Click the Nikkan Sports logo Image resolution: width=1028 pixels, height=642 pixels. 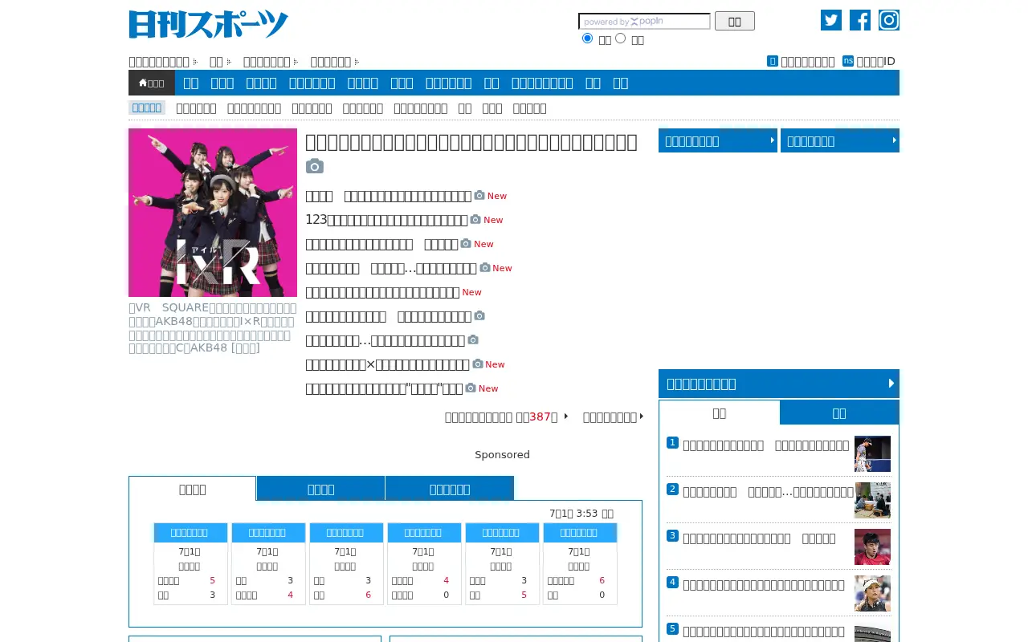tap(209, 24)
